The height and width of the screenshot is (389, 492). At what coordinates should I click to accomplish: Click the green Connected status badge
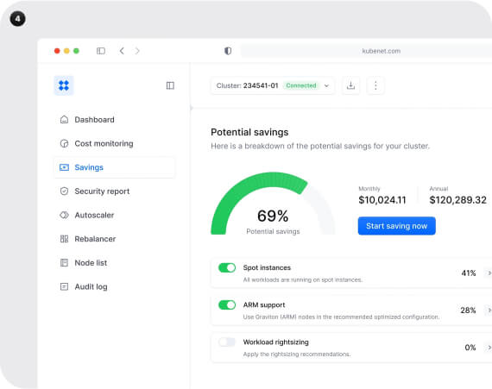coord(301,85)
